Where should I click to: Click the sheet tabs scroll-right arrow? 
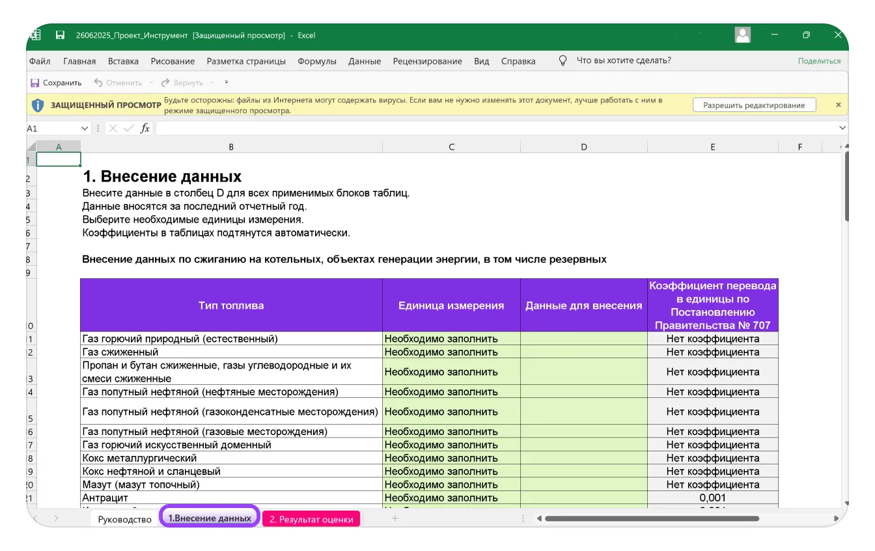pyautogui.click(x=57, y=518)
